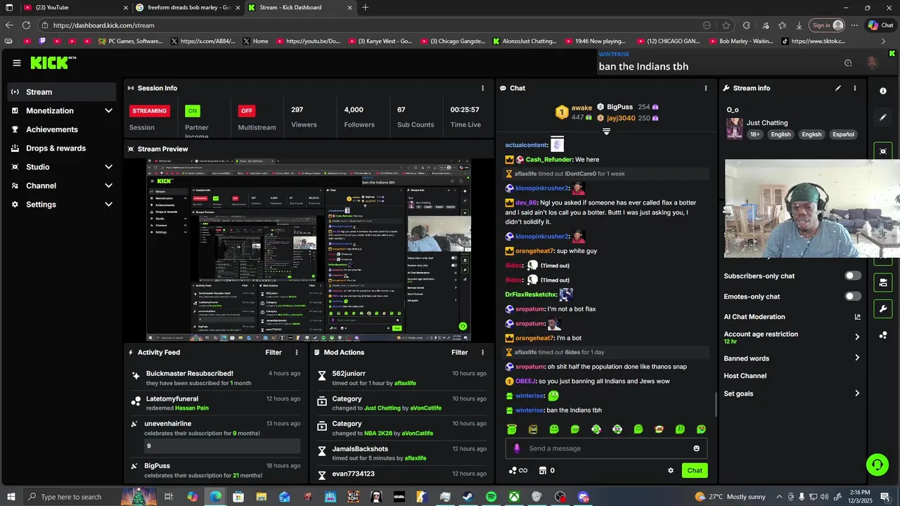This screenshot has width=900, height=506.
Task: Open Hassan Pain link in Activity Feed
Action: click(x=192, y=408)
